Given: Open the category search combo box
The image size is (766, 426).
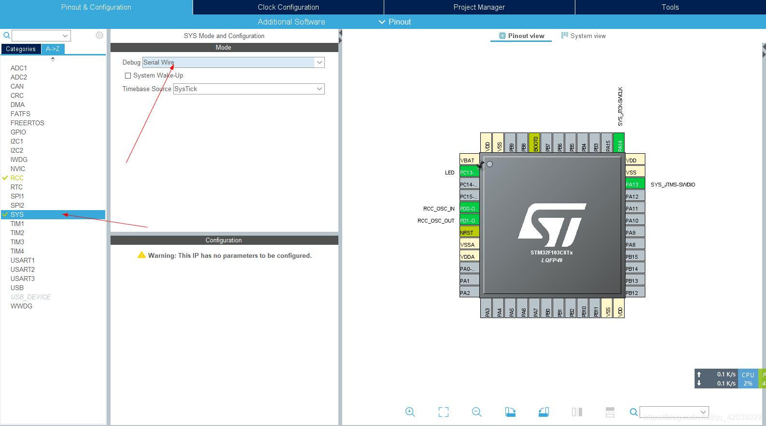Looking at the screenshot, I should 65,36.
